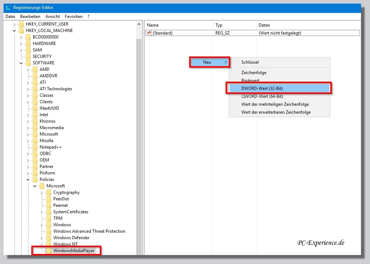Screen dimensions: 370x264
Task: Click the Mozilla folder icon in tree
Action: (35, 141)
